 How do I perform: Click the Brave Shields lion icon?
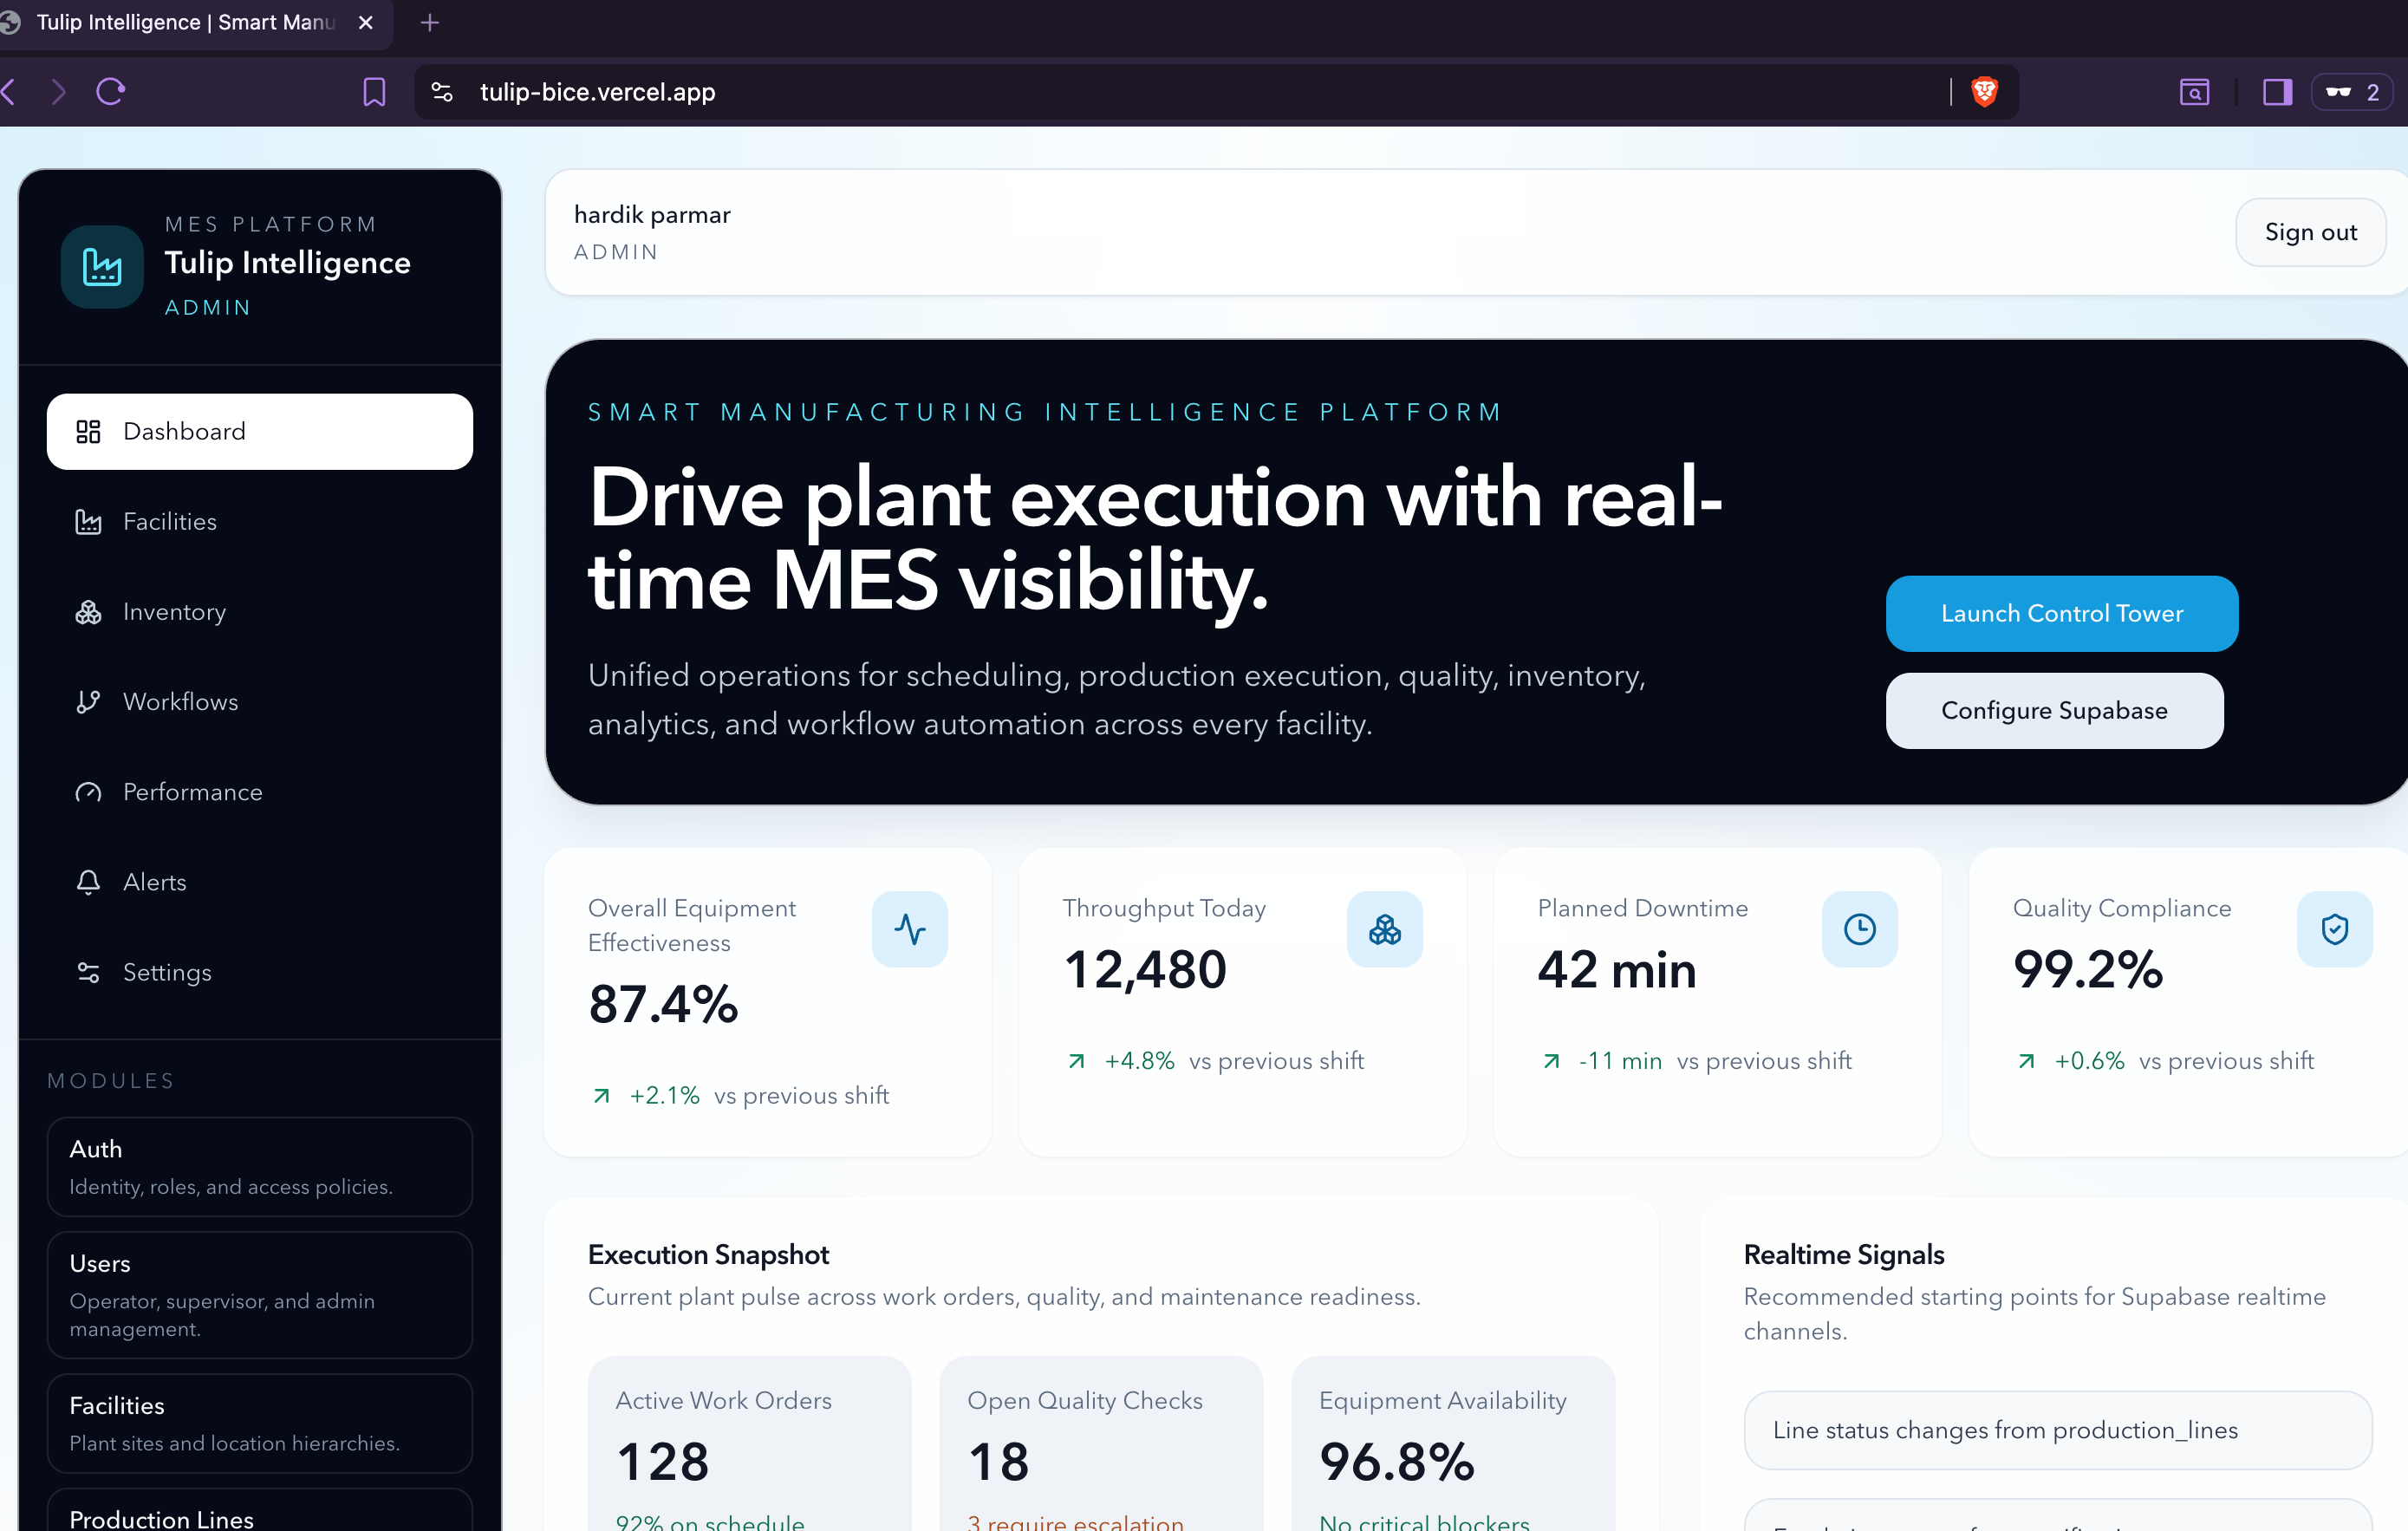click(x=1983, y=91)
